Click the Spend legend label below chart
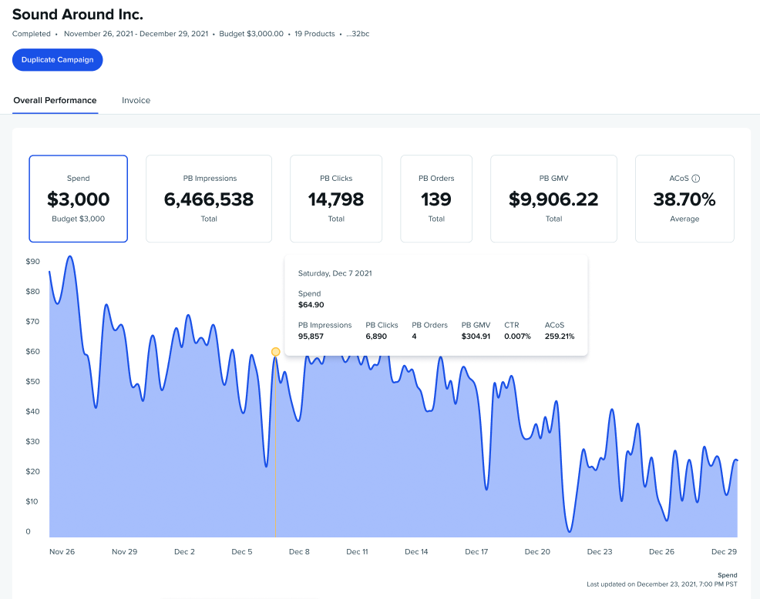Image resolution: width=760 pixels, height=599 pixels. tap(727, 575)
